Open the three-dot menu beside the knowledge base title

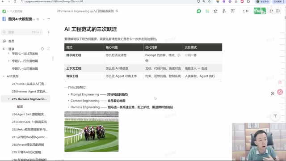48,19
